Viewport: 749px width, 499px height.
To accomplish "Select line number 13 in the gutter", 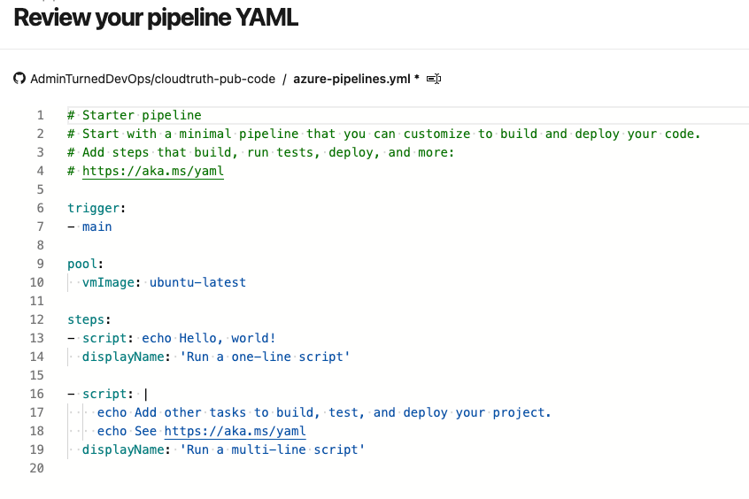I will point(37,338).
